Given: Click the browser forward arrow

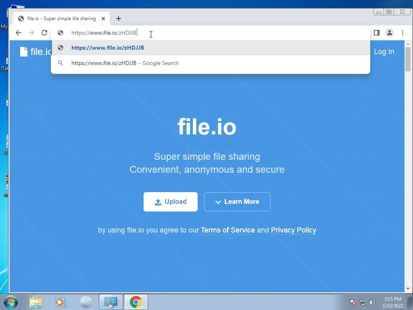Looking at the screenshot, I should pyautogui.click(x=31, y=33).
